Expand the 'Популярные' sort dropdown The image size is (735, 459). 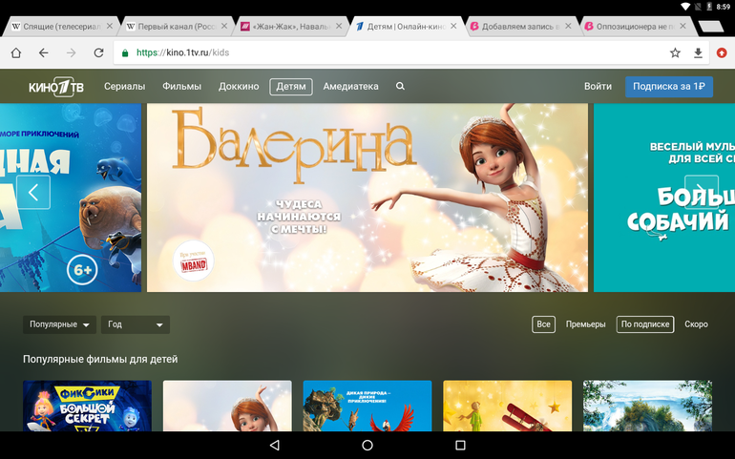coord(60,324)
